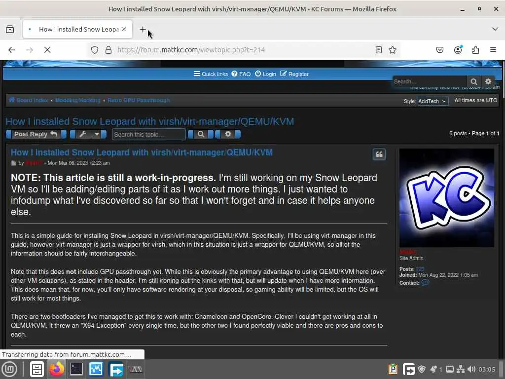Screen dimensions: 505x379
Task: Open Firefox View recent browsing icon
Action: 10,29
